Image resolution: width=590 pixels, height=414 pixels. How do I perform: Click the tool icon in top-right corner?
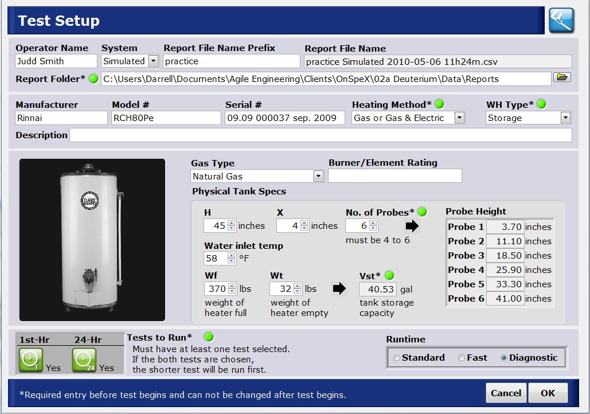coord(561,21)
